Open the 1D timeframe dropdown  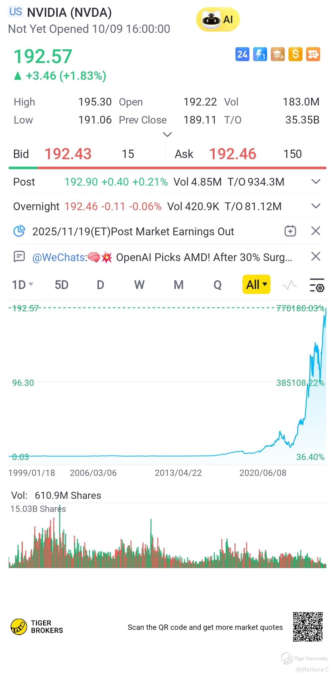tap(22, 285)
